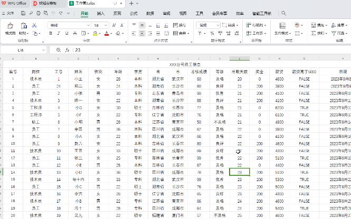Viewport: 351px width, 219px height.
Task: Click the Copy icon in clipboard group
Action: click(x=35, y=34)
